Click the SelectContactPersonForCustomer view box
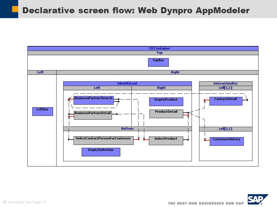The height and width of the screenshot is (207, 277). tap(104, 141)
